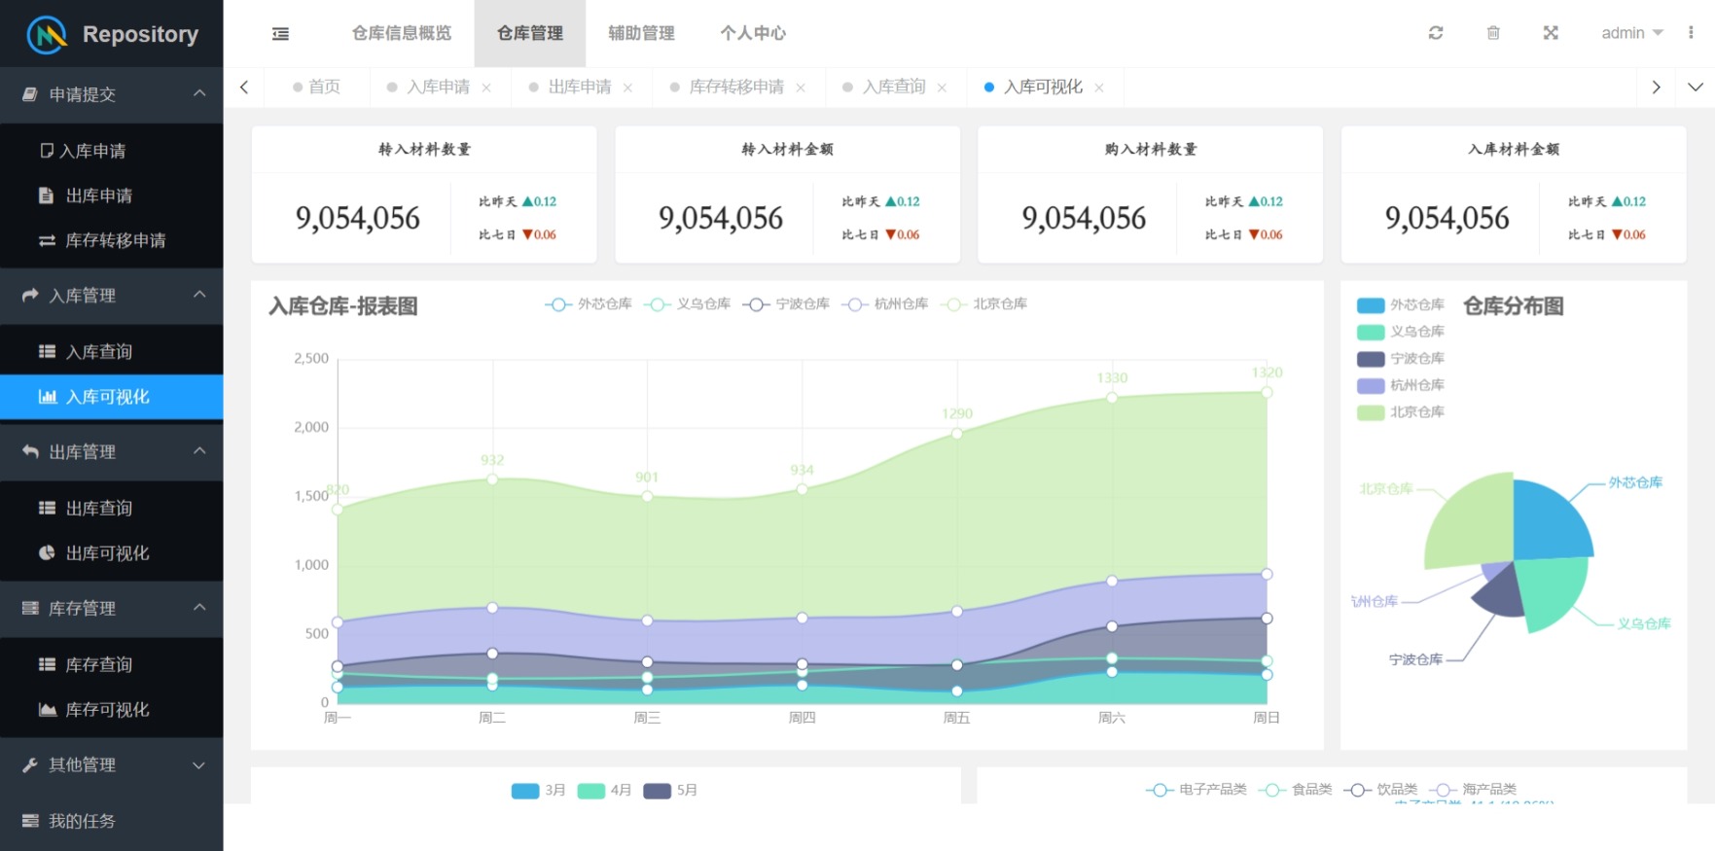Click the refresh icon in top bar
This screenshot has width=1715, height=851.
(1435, 33)
